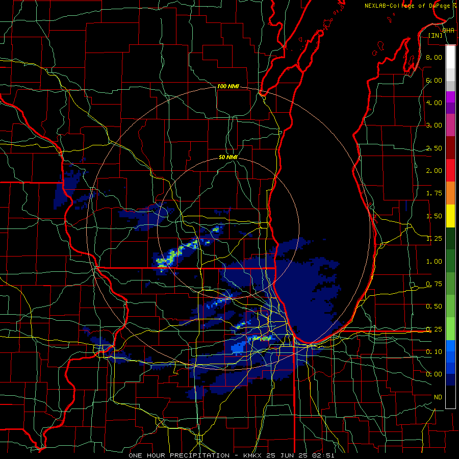Screen dimensions: 459x459
Task: Click the 02:51 timestamp
Action: [x=323, y=455]
